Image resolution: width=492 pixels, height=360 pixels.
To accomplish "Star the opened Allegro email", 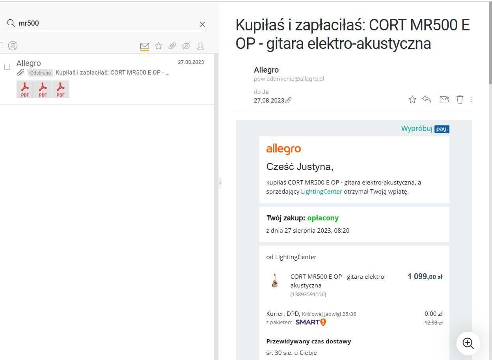I will pos(412,99).
